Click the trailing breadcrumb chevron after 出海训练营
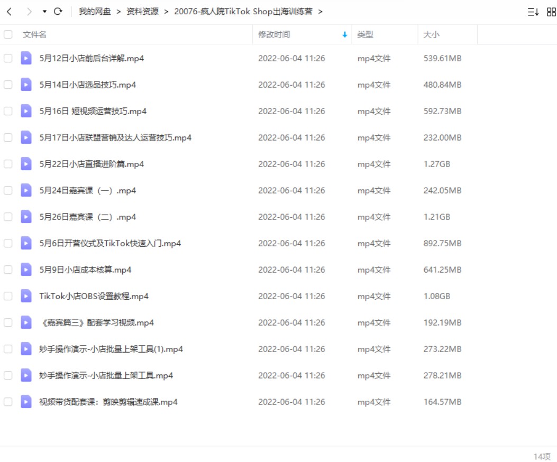Viewport: 557px width, 462px height. (x=321, y=12)
